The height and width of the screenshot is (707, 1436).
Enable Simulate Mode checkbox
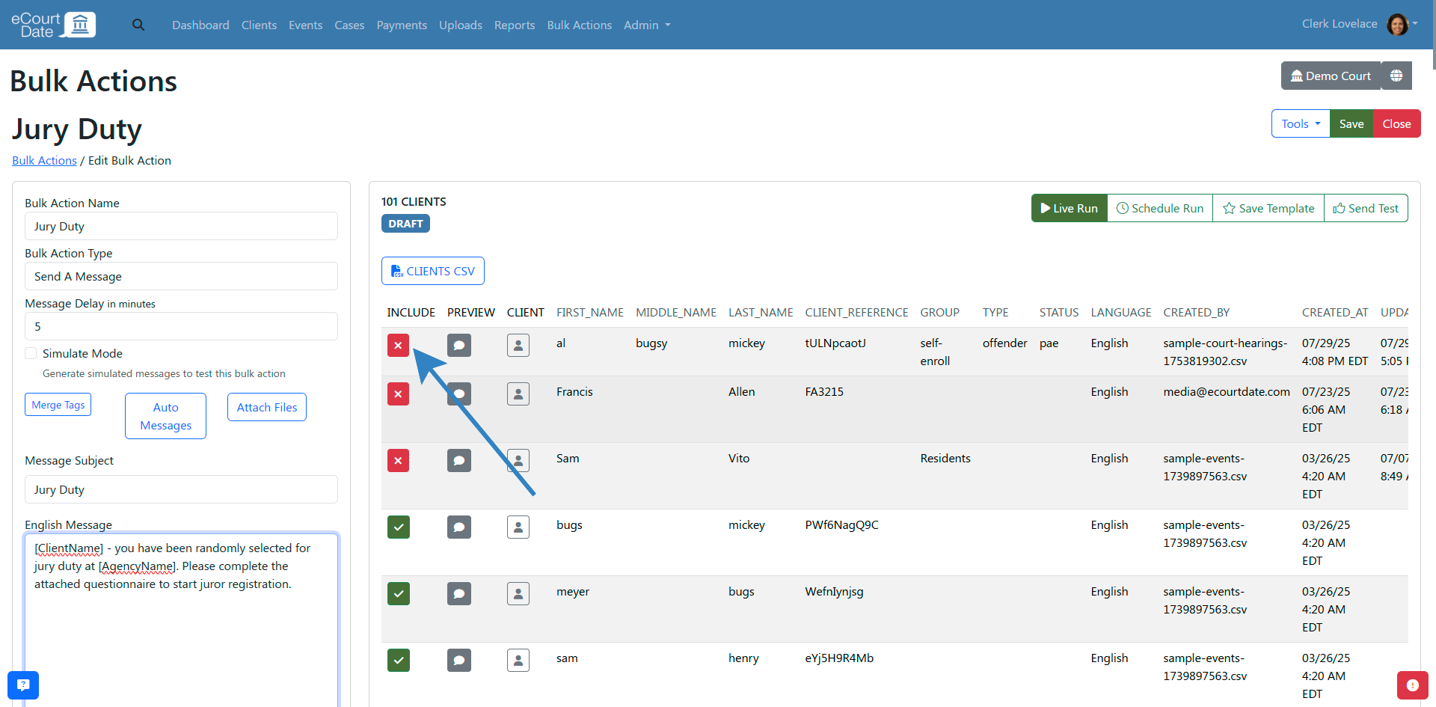click(31, 353)
